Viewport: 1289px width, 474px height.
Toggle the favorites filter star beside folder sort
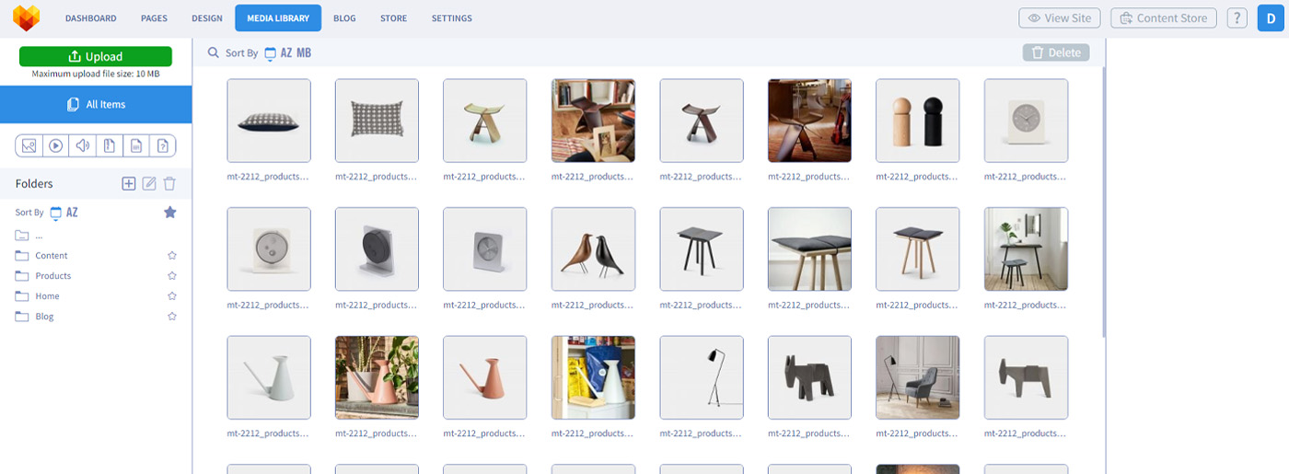[x=169, y=213]
